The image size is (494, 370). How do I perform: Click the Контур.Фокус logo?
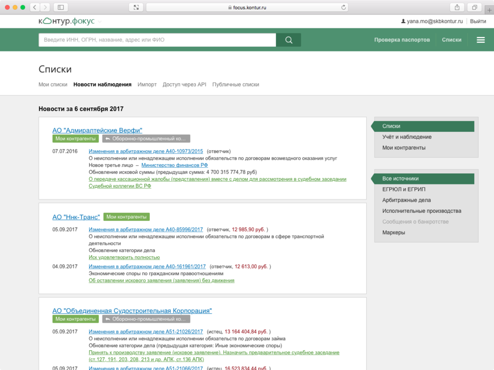(x=66, y=21)
